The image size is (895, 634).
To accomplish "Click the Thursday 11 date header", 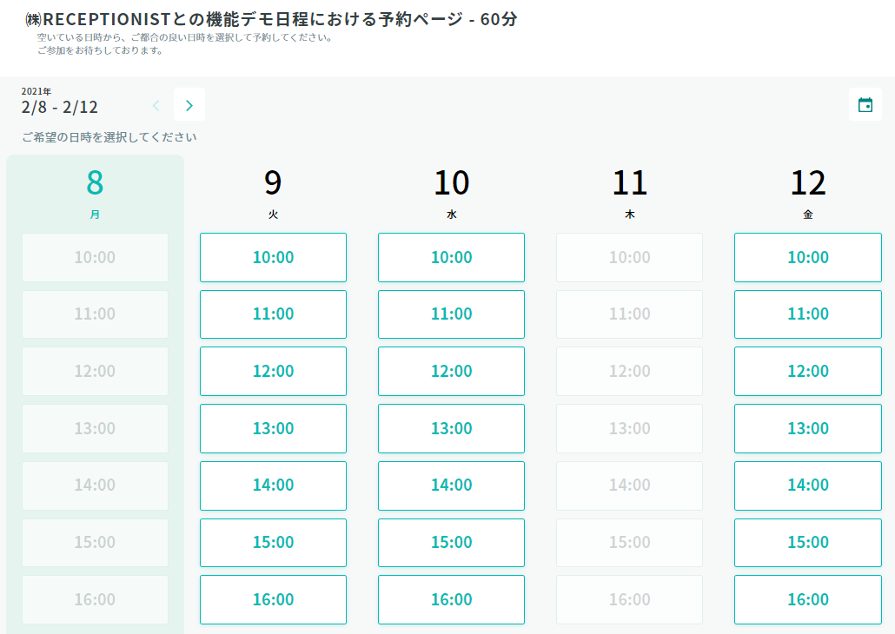I will (x=629, y=191).
